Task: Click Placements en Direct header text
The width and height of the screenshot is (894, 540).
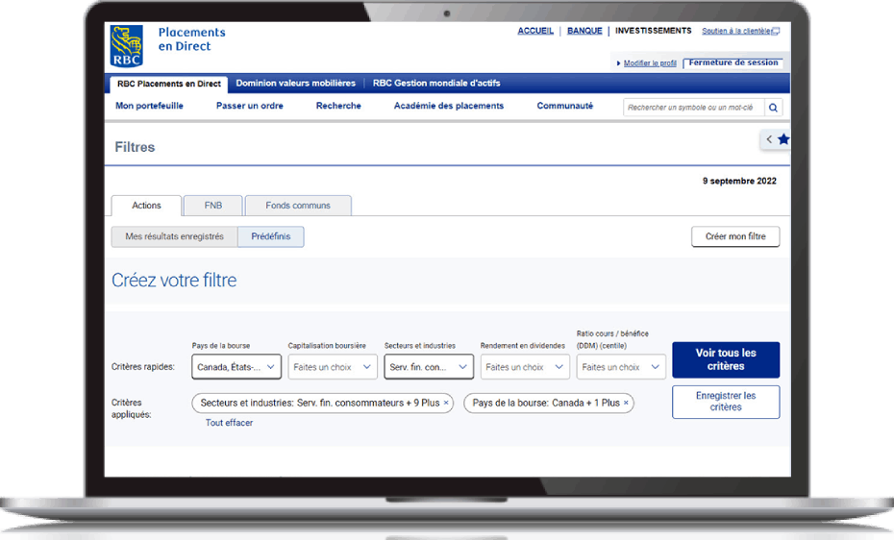Action: (191, 39)
